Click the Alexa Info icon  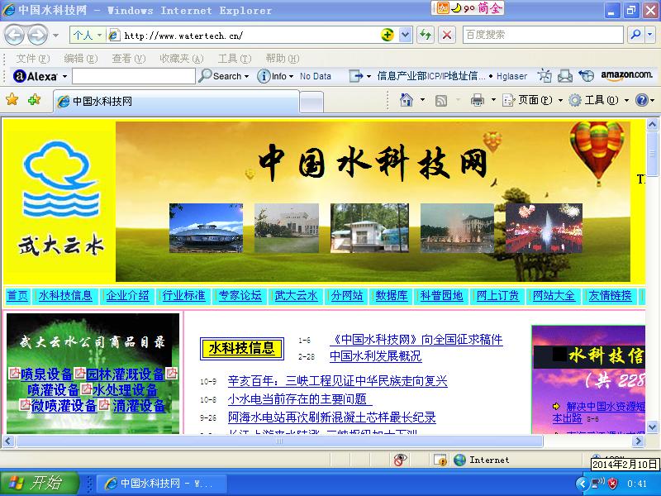coord(263,76)
